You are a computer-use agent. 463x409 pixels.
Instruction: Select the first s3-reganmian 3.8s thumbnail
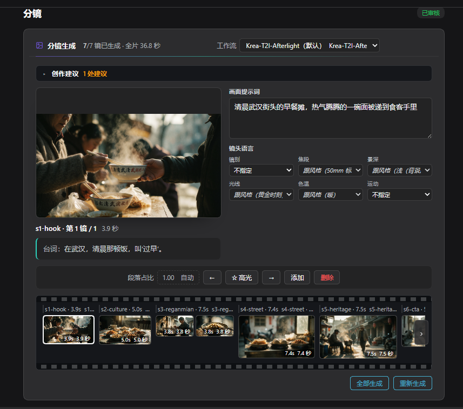[175, 326]
